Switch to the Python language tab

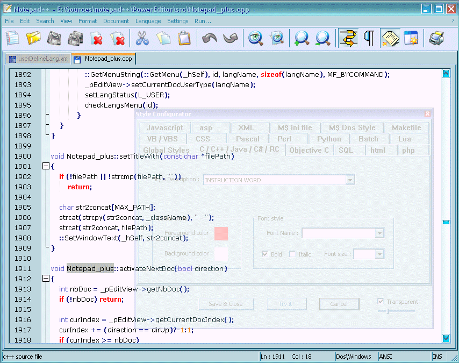point(328,138)
